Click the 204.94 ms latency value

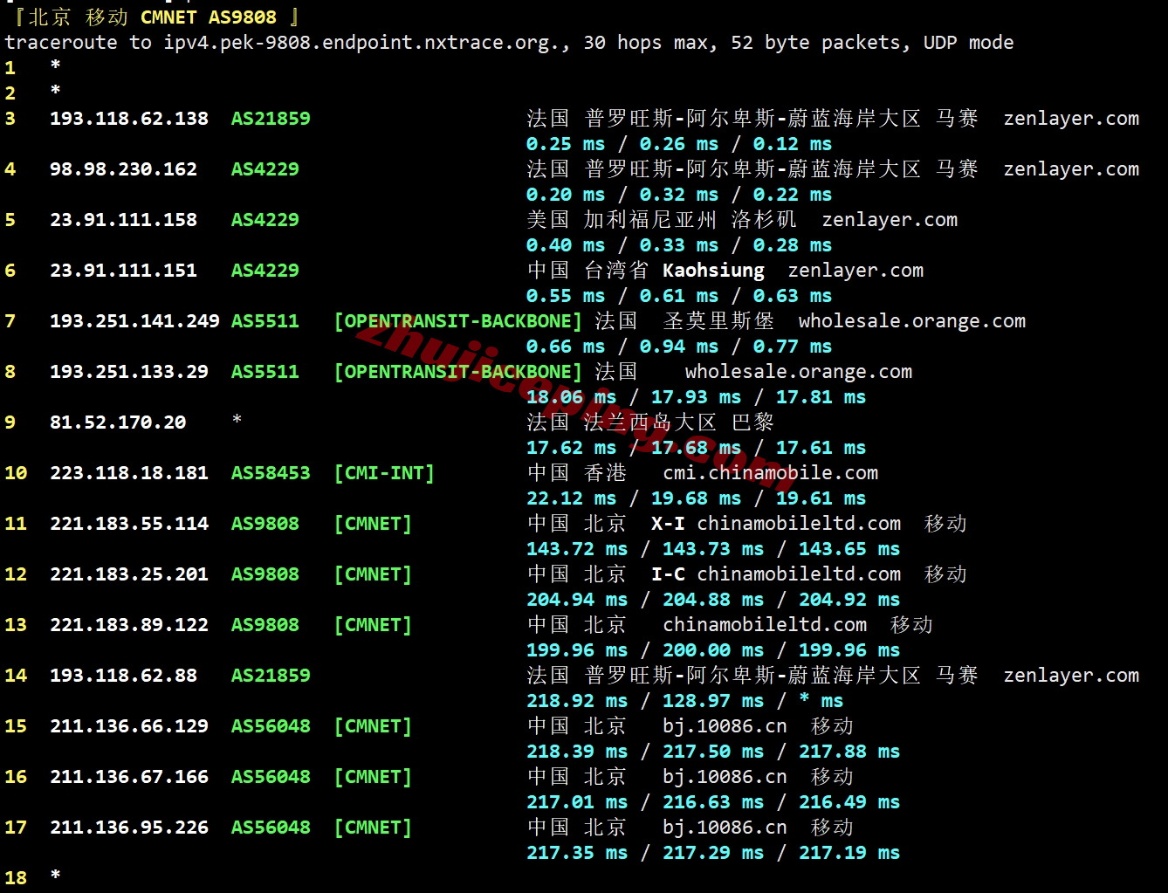tap(577, 600)
